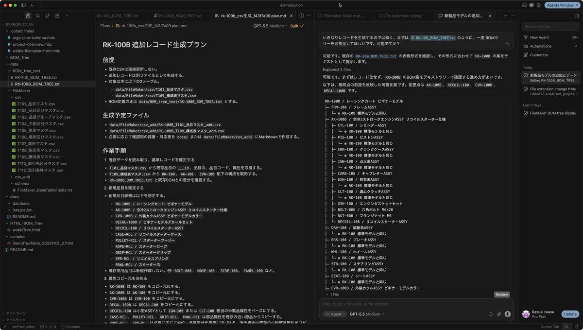Click Cursor Tab in status bar
Viewport: 583px width, 330px height.
point(550,327)
